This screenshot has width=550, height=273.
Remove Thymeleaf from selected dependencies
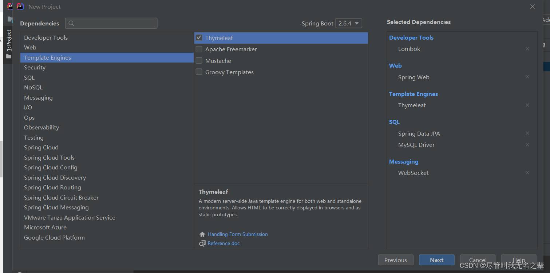(527, 105)
